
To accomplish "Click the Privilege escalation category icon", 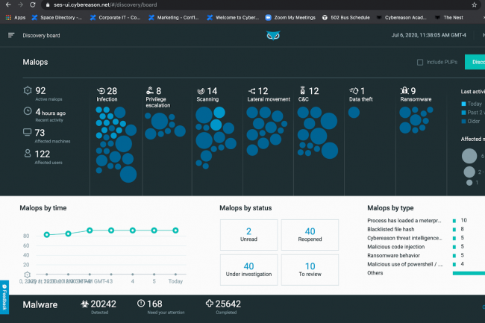I will tap(150, 91).
